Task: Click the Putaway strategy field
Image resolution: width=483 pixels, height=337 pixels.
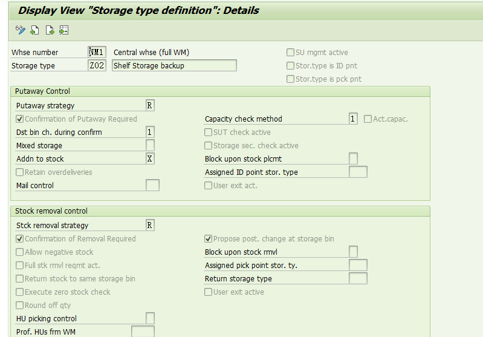Action: [150, 105]
